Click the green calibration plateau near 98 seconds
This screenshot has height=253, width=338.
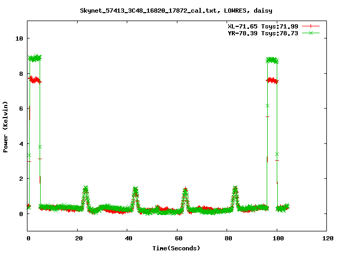coord(273,60)
